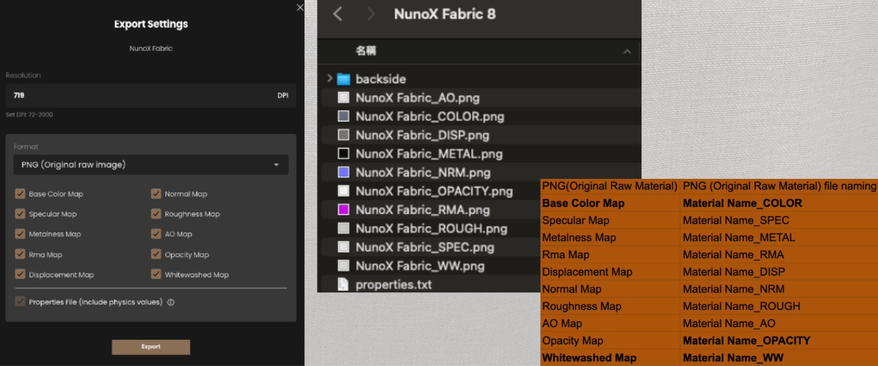Disable the AO Map checkbox

point(156,234)
